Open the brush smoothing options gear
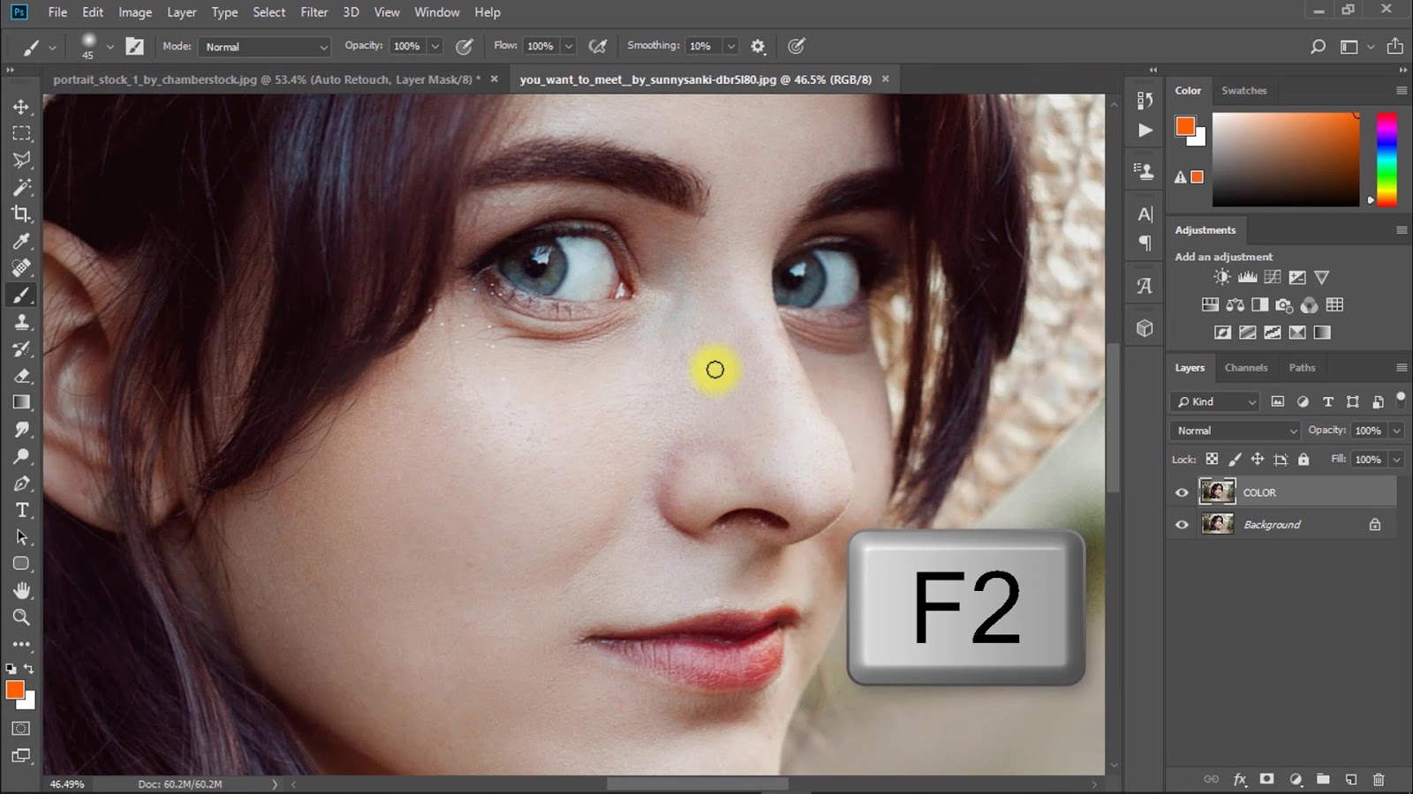 point(758,46)
